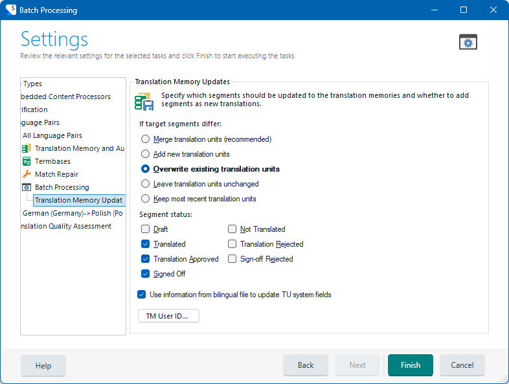Viewport: 509px width, 384px height.
Task: Click the Match Repair wrench icon
Action: click(27, 174)
